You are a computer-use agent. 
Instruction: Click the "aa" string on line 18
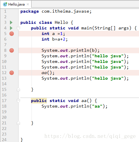(97, 106)
